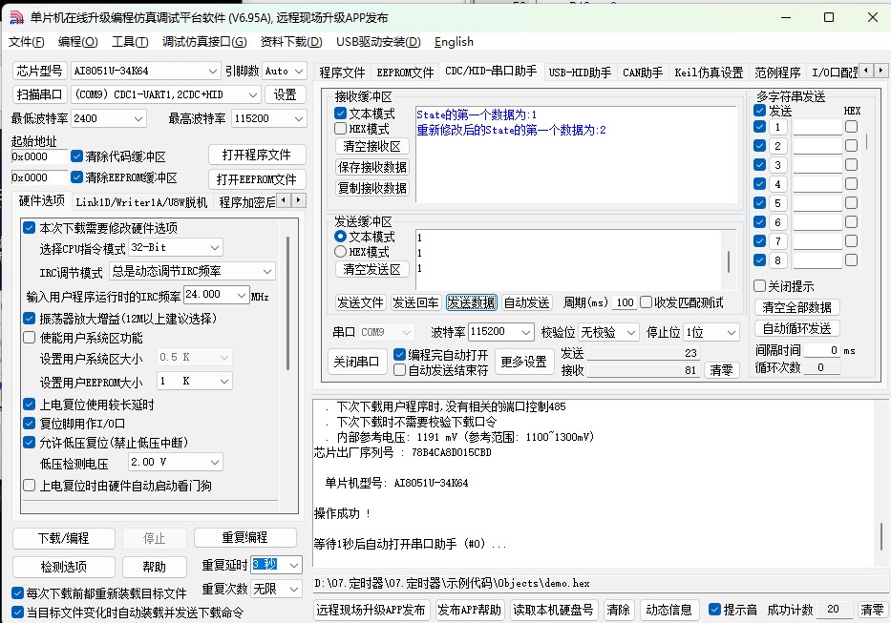891x623 pixels.
Task: Expand the 重复延时 3秒 dropdown
Action: click(294, 565)
